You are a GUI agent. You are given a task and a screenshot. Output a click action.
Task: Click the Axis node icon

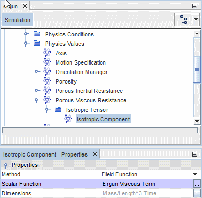coord(47,53)
